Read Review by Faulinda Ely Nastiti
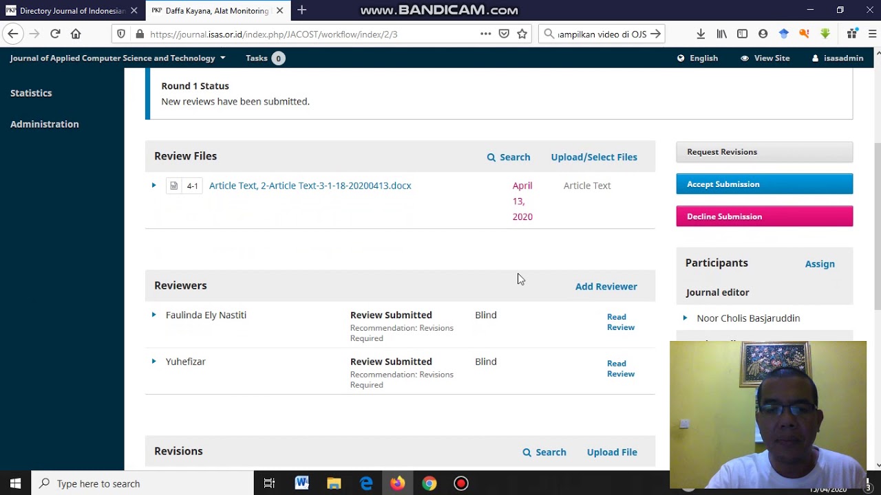Viewport: 881px width, 495px height. click(621, 322)
